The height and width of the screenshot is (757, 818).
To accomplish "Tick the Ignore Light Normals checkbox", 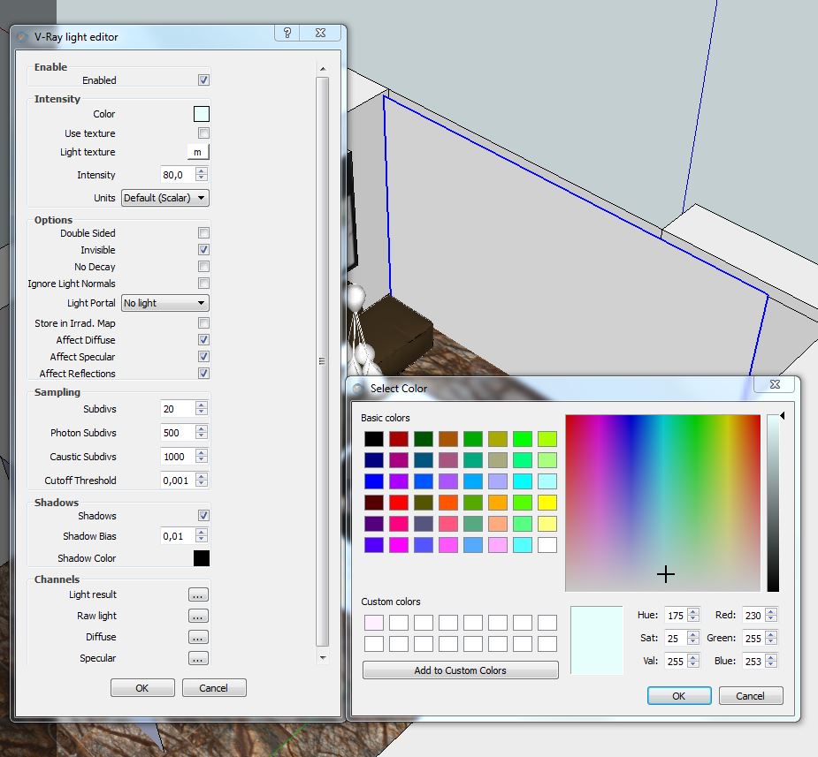I will tap(203, 284).
